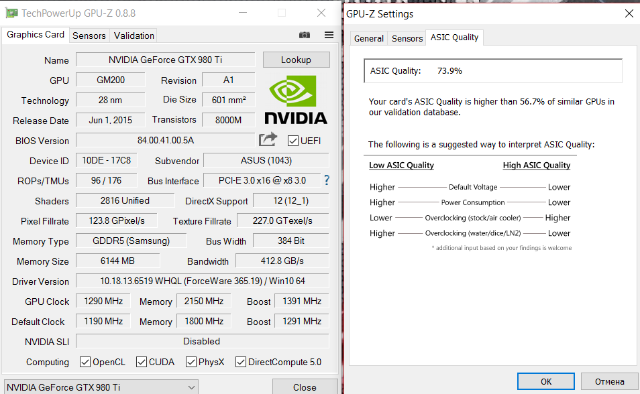The image size is (640, 394).
Task: Click the Boost field 1391 MHz
Action: [302, 301]
